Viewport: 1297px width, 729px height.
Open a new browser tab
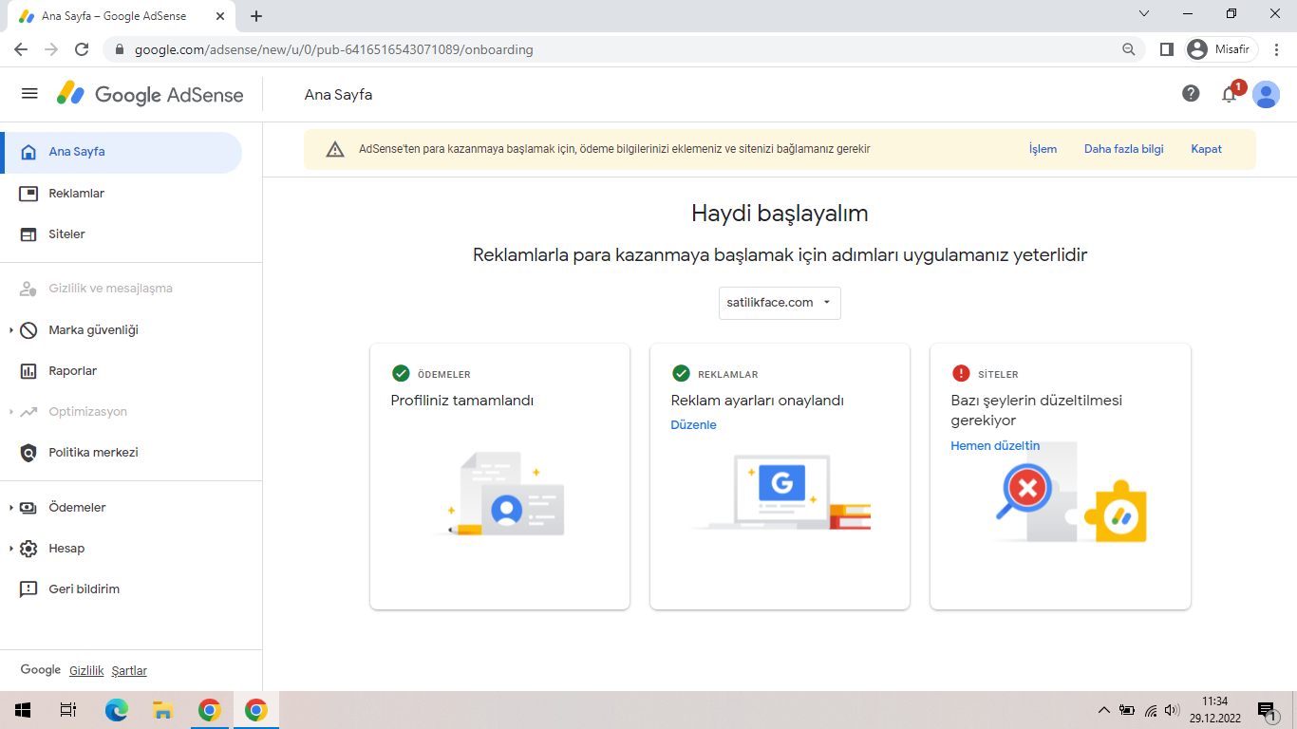tap(256, 16)
